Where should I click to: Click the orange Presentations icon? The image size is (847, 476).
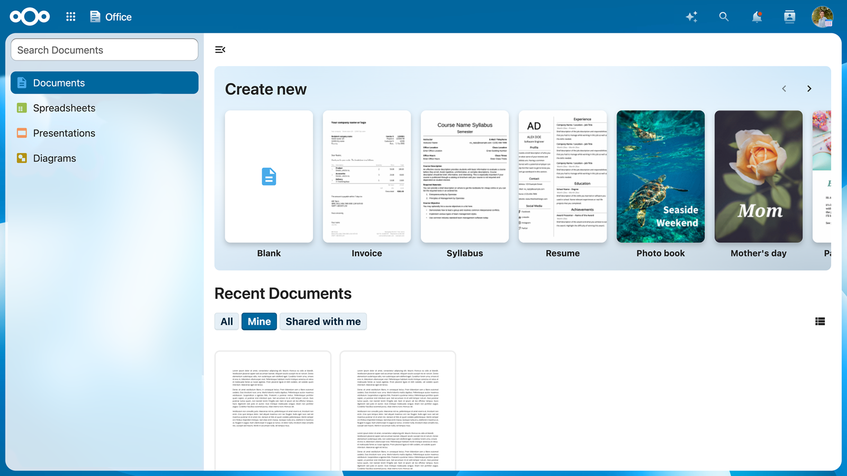(x=22, y=133)
